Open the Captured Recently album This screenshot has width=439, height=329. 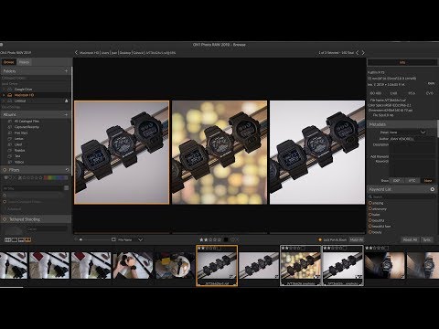click(27, 127)
